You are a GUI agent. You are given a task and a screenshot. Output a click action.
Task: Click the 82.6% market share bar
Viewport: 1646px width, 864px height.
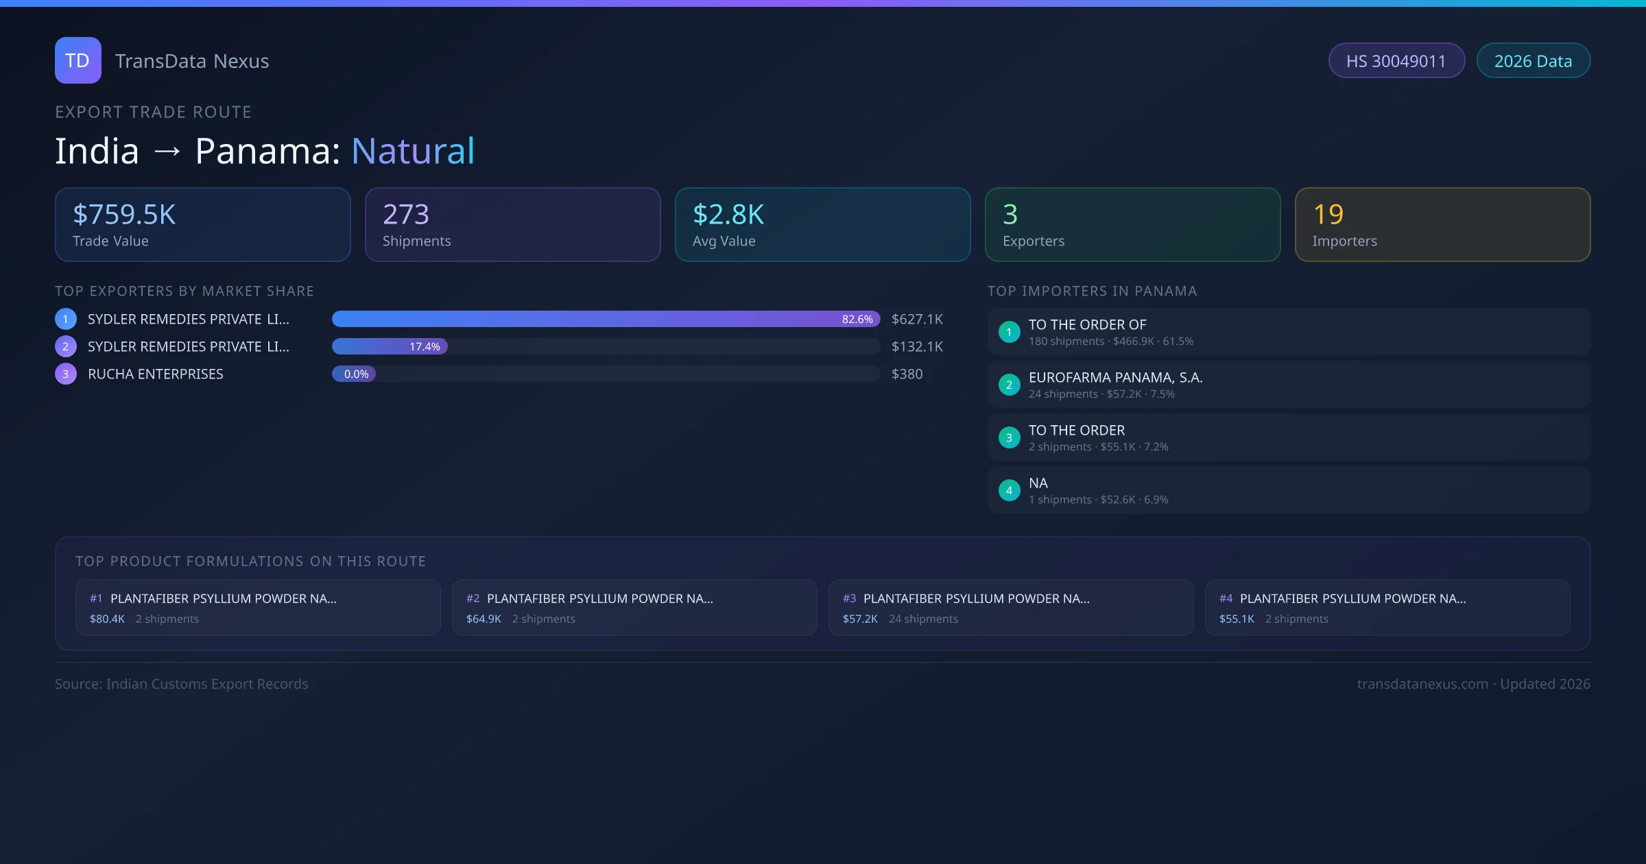point(606,319)
